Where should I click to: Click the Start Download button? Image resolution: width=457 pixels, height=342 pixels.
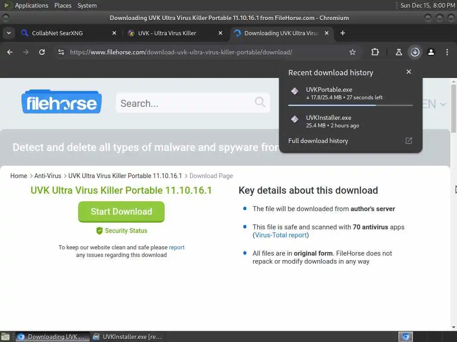click(x=121, y=212)
